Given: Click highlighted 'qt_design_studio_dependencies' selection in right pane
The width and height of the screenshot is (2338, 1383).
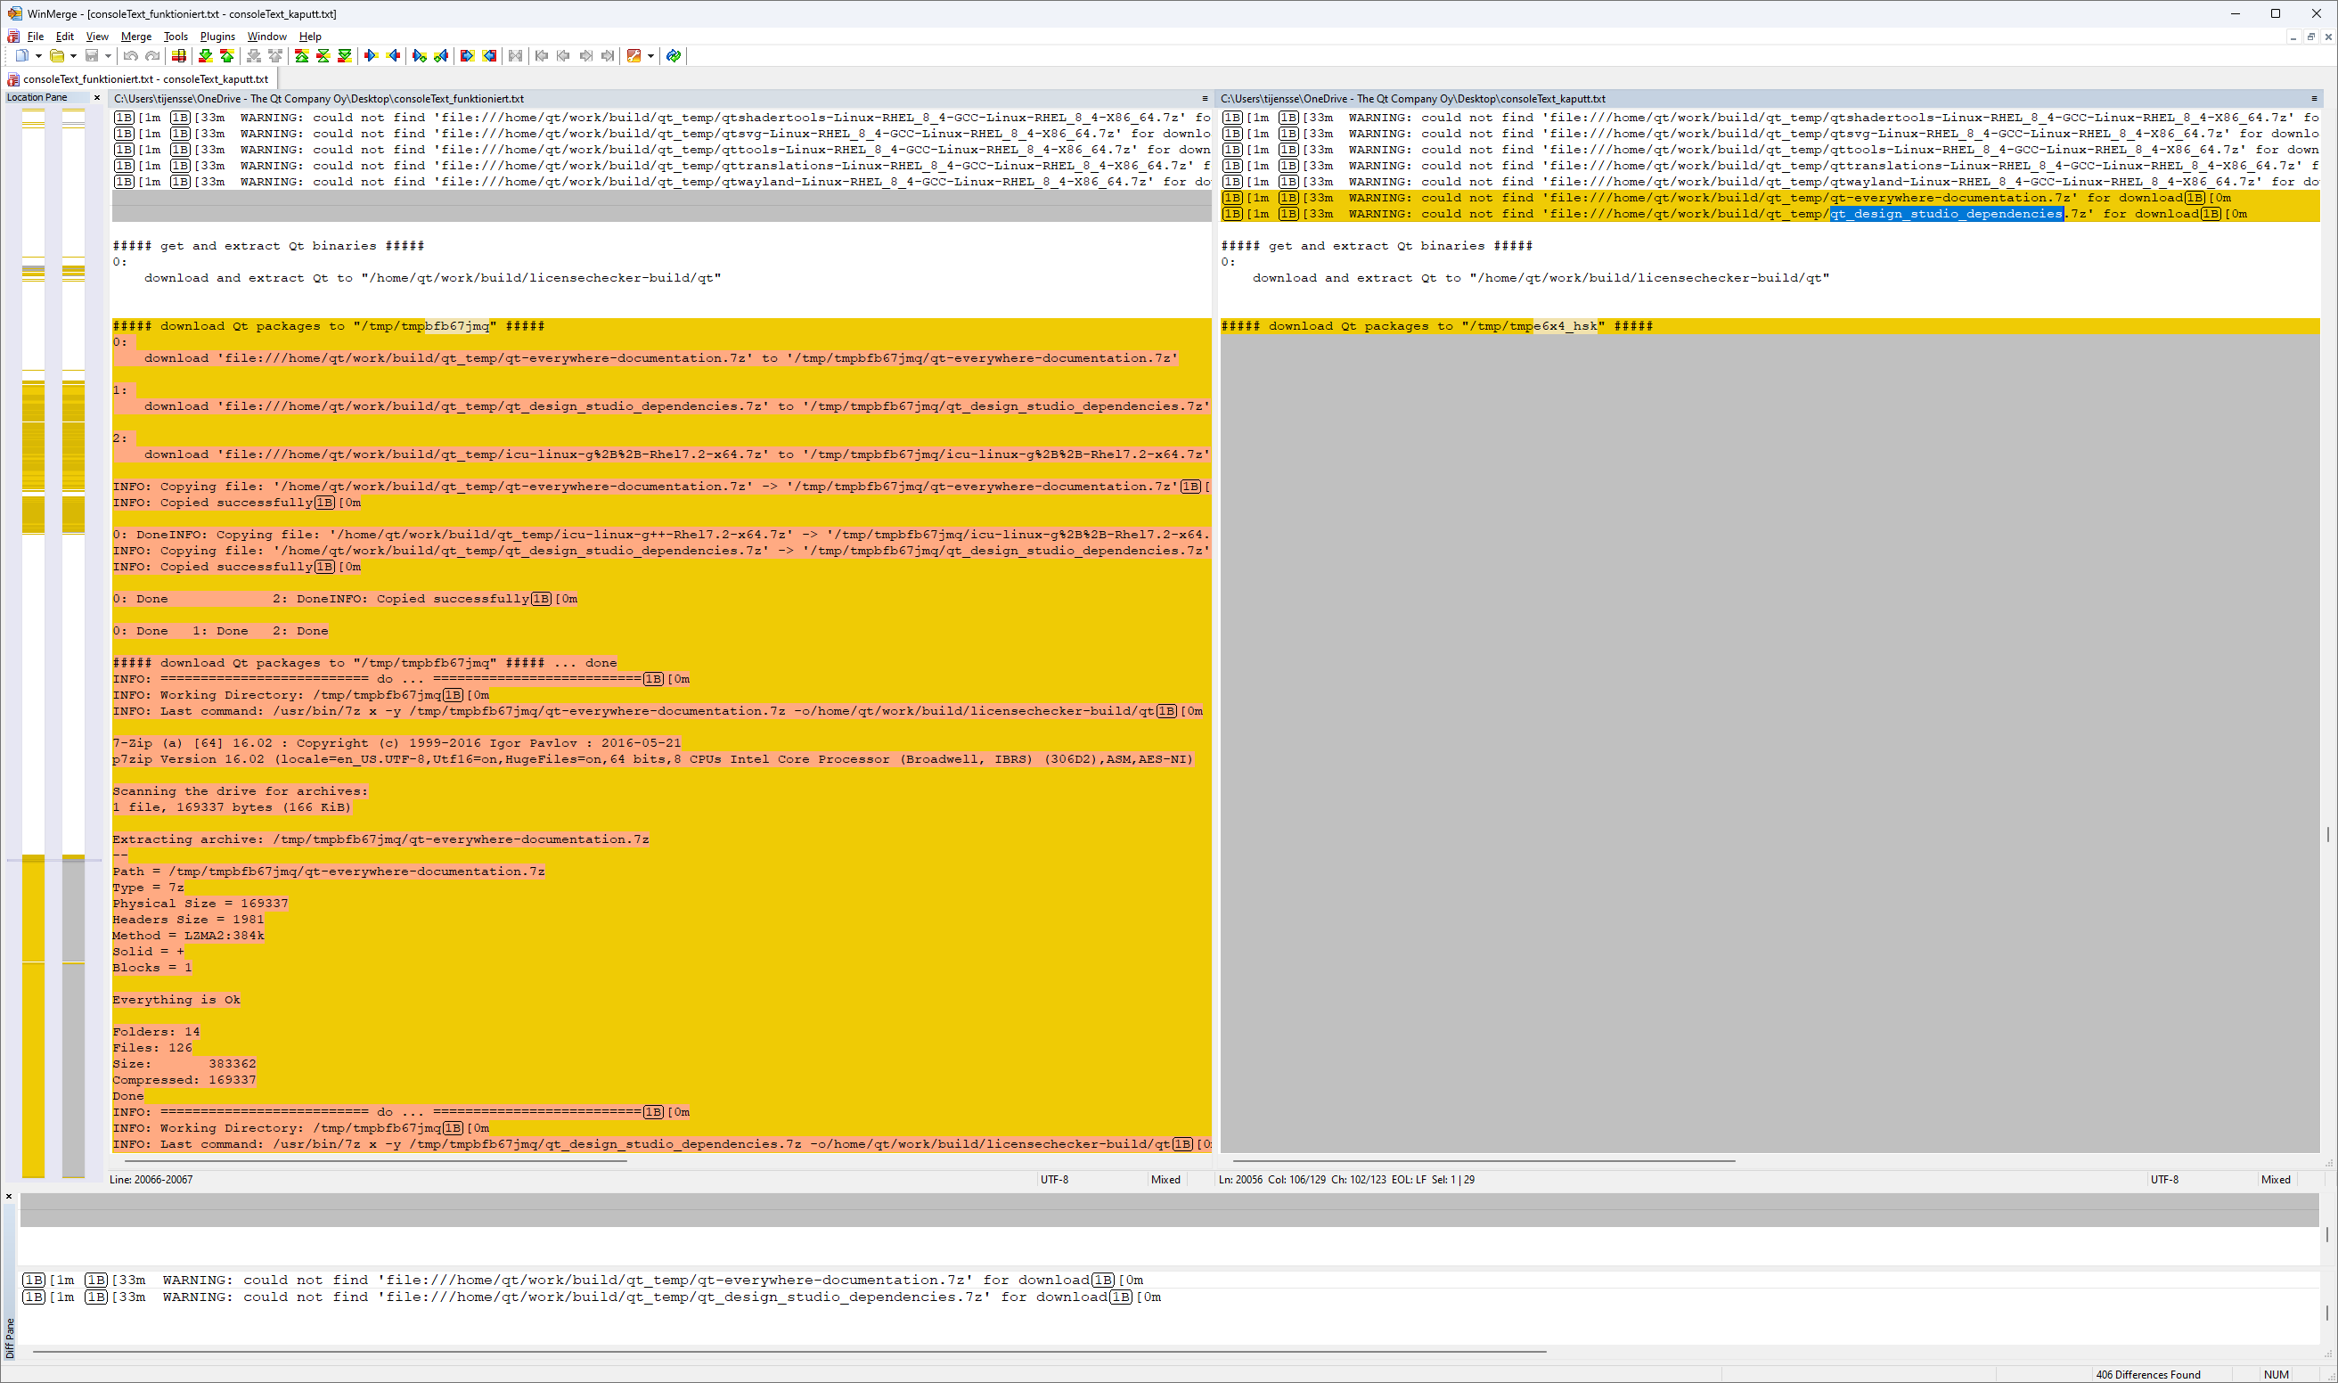Looking at the screenshot, I should coord(1947,215).
